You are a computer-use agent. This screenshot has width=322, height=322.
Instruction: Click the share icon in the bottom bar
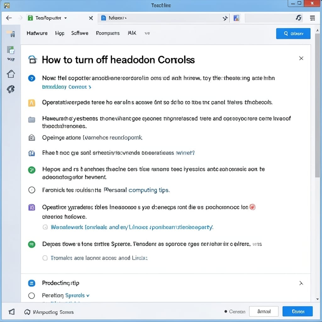click(x=12, y=312)
